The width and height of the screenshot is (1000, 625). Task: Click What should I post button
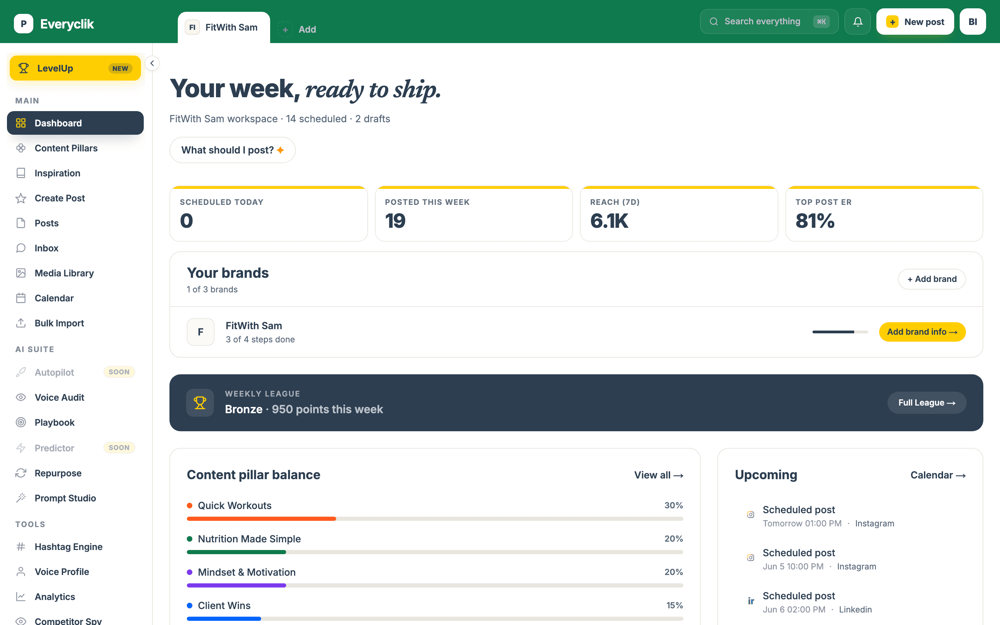point(232,150)
